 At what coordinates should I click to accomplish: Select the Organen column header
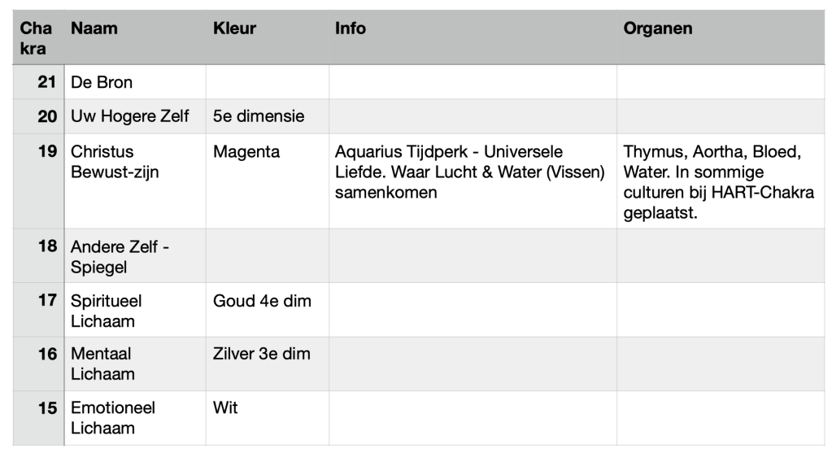(658, 29)
